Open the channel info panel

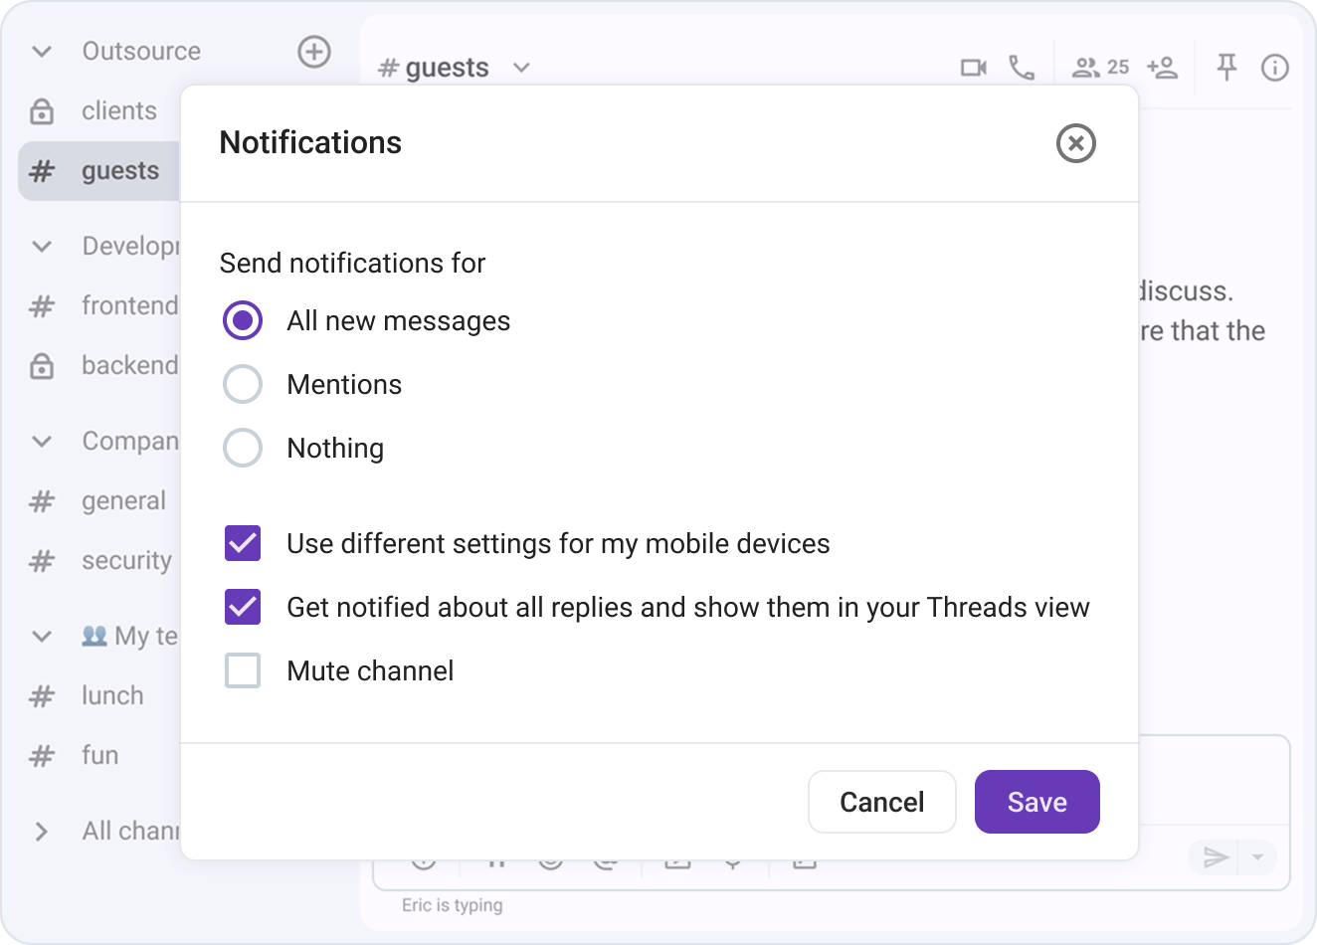tap(1274, 67)
